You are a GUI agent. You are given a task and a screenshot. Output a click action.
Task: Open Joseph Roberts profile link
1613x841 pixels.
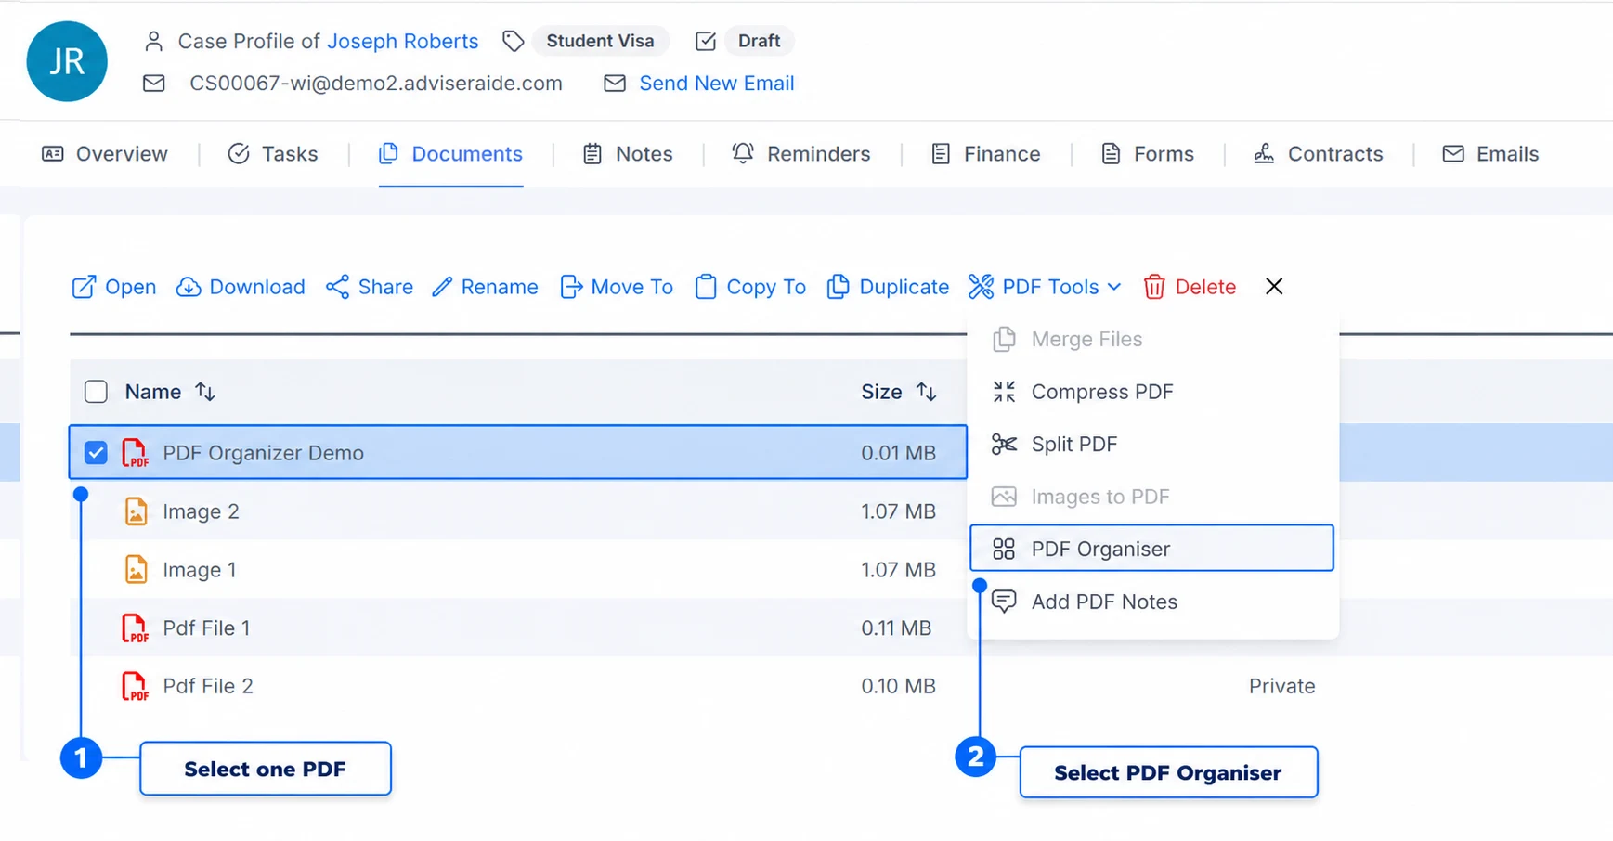coord(403,41)
